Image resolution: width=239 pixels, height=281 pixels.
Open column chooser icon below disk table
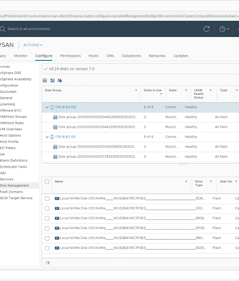[47, 263]
